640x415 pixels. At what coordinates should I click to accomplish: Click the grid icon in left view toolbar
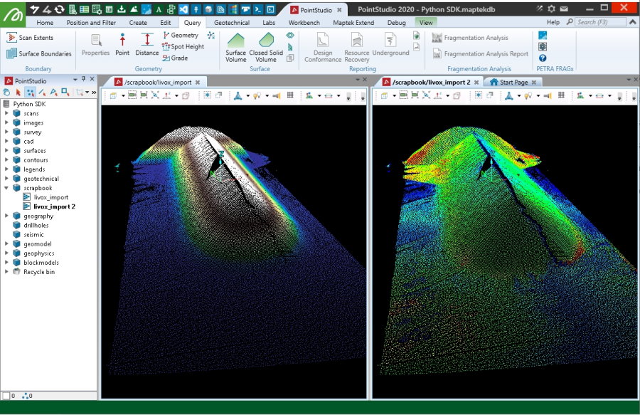click(290, 95)
